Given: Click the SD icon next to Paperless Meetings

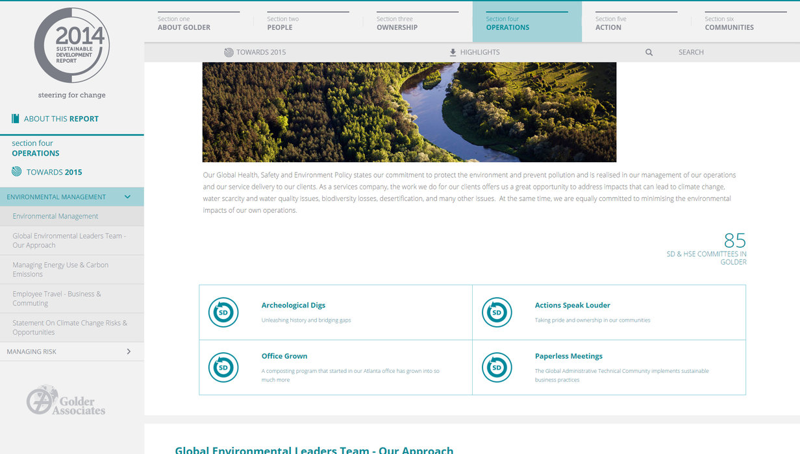Looking at the screenshot, I should click(x=497, y=368).
